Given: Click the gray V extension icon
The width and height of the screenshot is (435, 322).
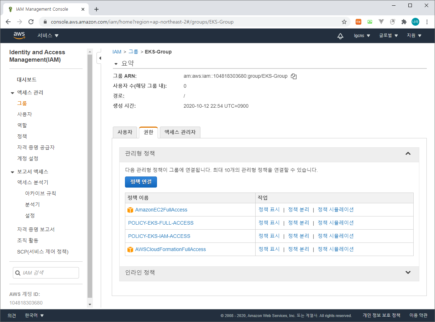Looking at the screenshot, I should [381, 22].
